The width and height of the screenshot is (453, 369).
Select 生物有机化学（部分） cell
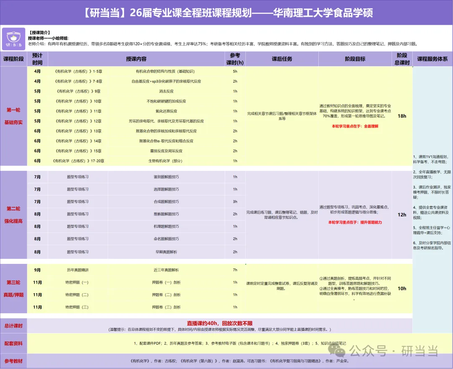166,161
